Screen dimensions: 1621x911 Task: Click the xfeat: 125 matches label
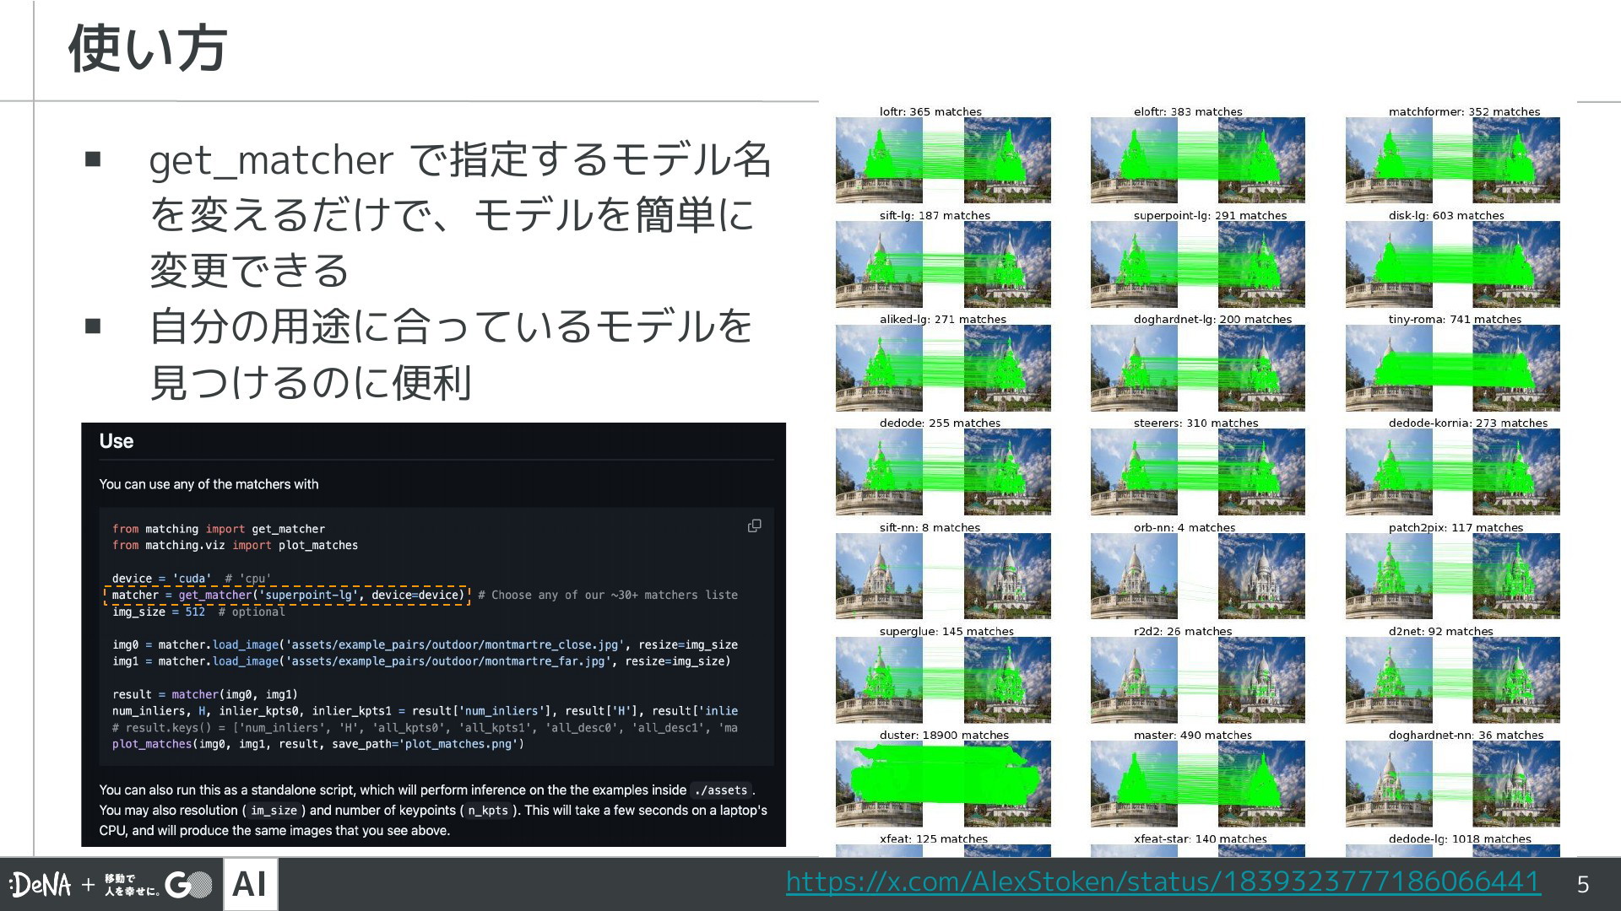tap(933, 838)
